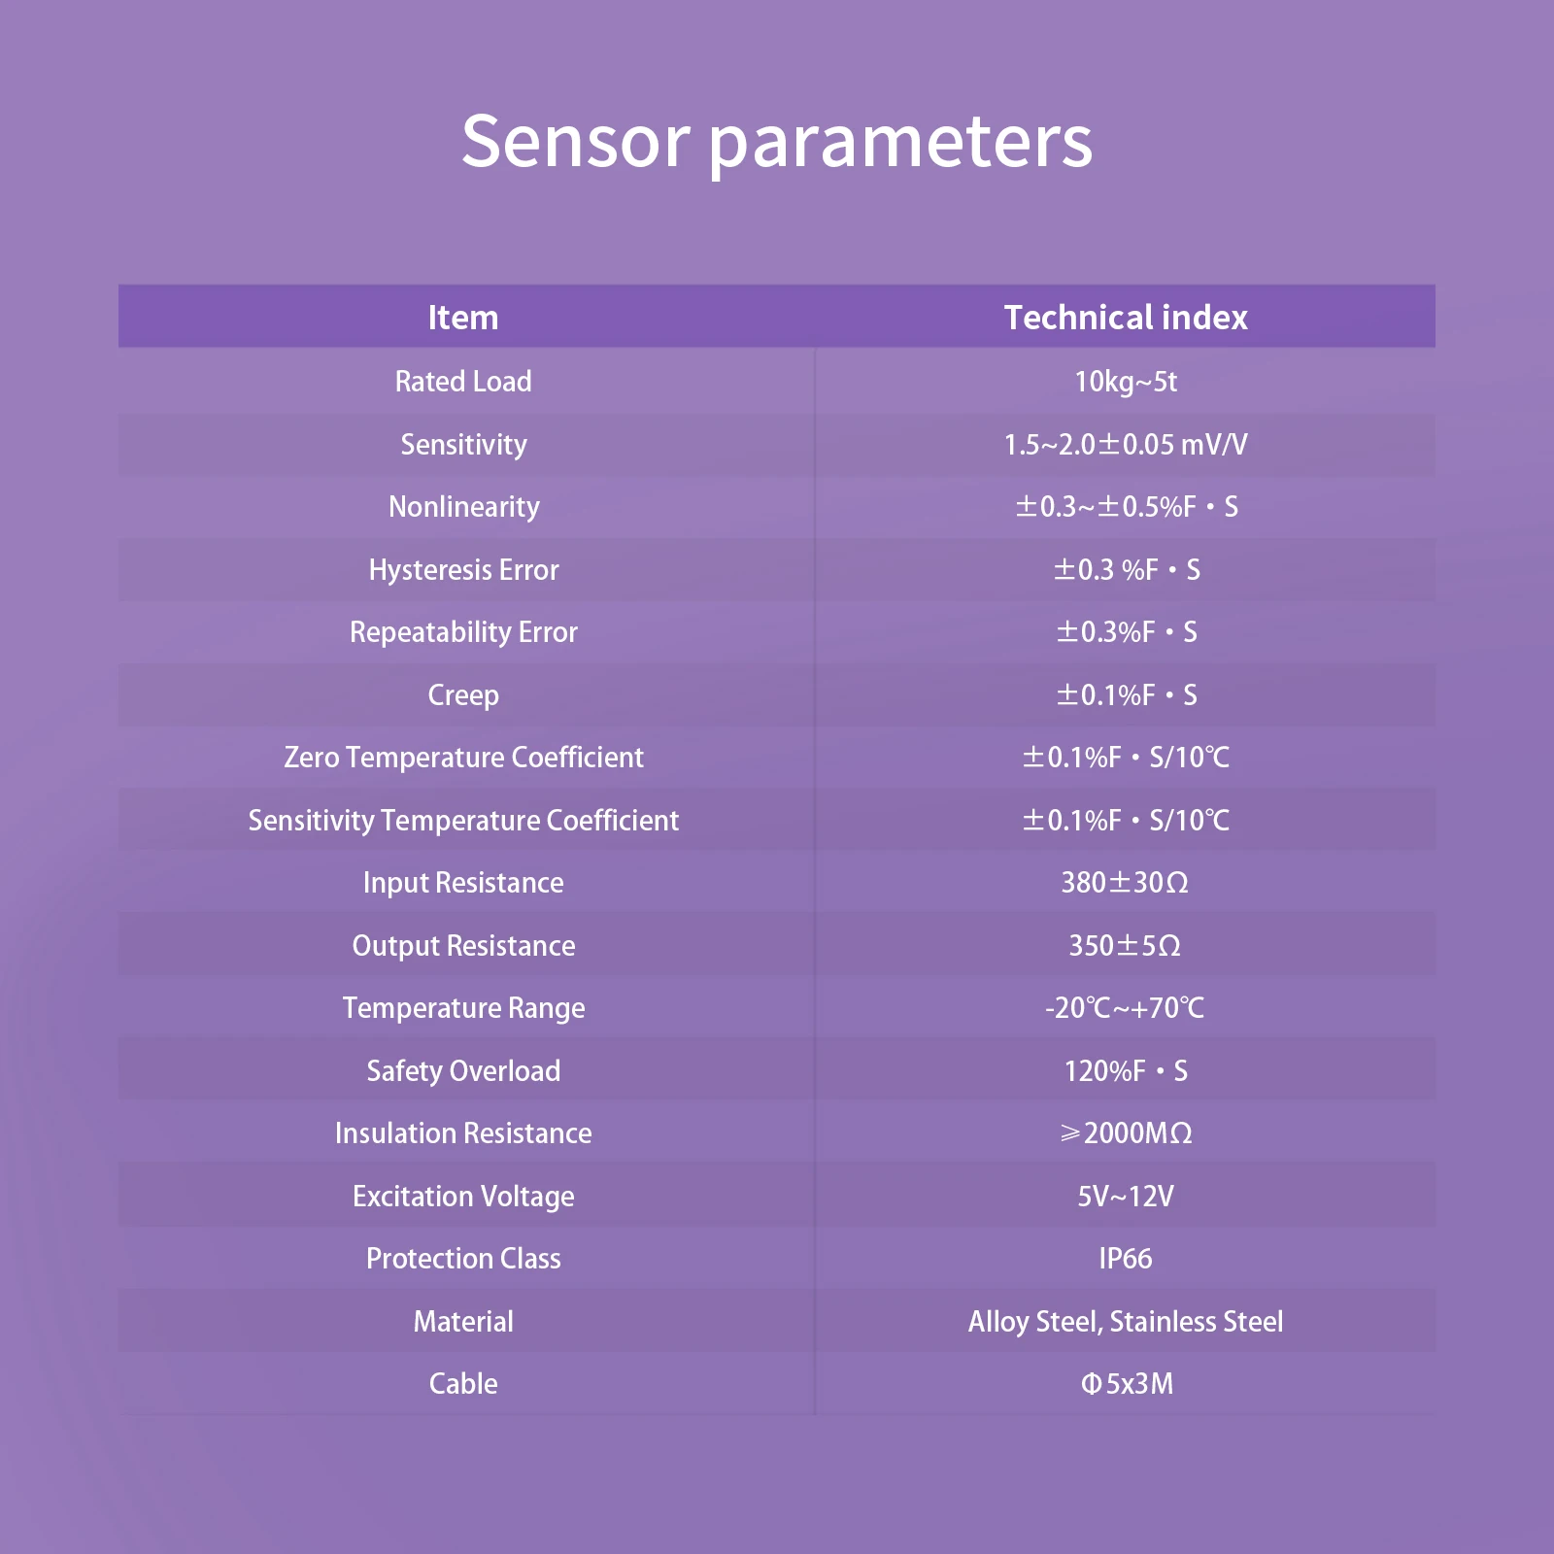The height and width of the screenshot is (1554, 1554).
Task: Select the Alloy Steel, Stainless Steel value
Action: tap(1125, 1322)
